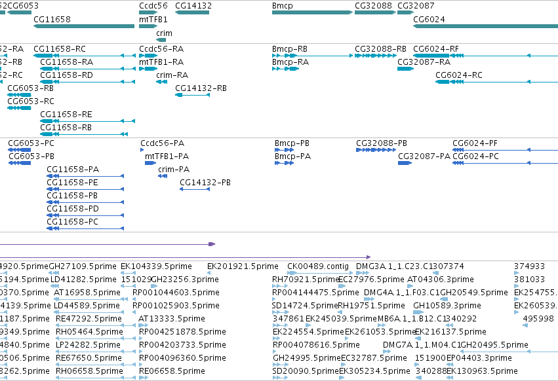Click transcript CG6053-RB

click(19, 94)
